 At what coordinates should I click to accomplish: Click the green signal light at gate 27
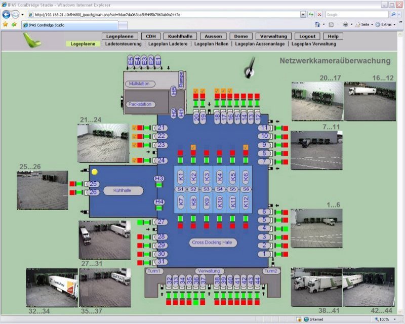coord(147,222)
